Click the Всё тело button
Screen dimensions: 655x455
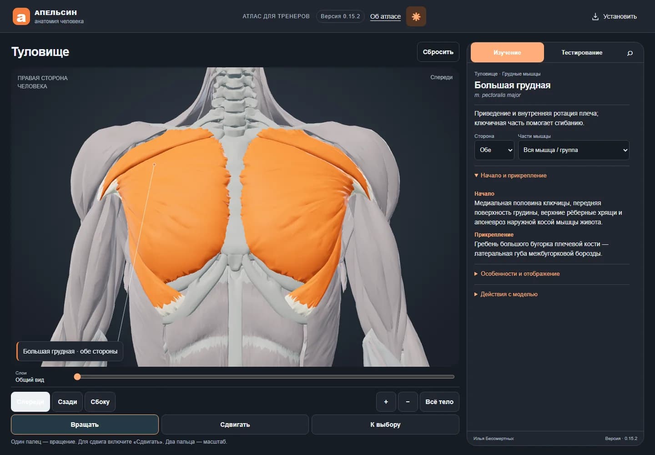pos(439,402)
